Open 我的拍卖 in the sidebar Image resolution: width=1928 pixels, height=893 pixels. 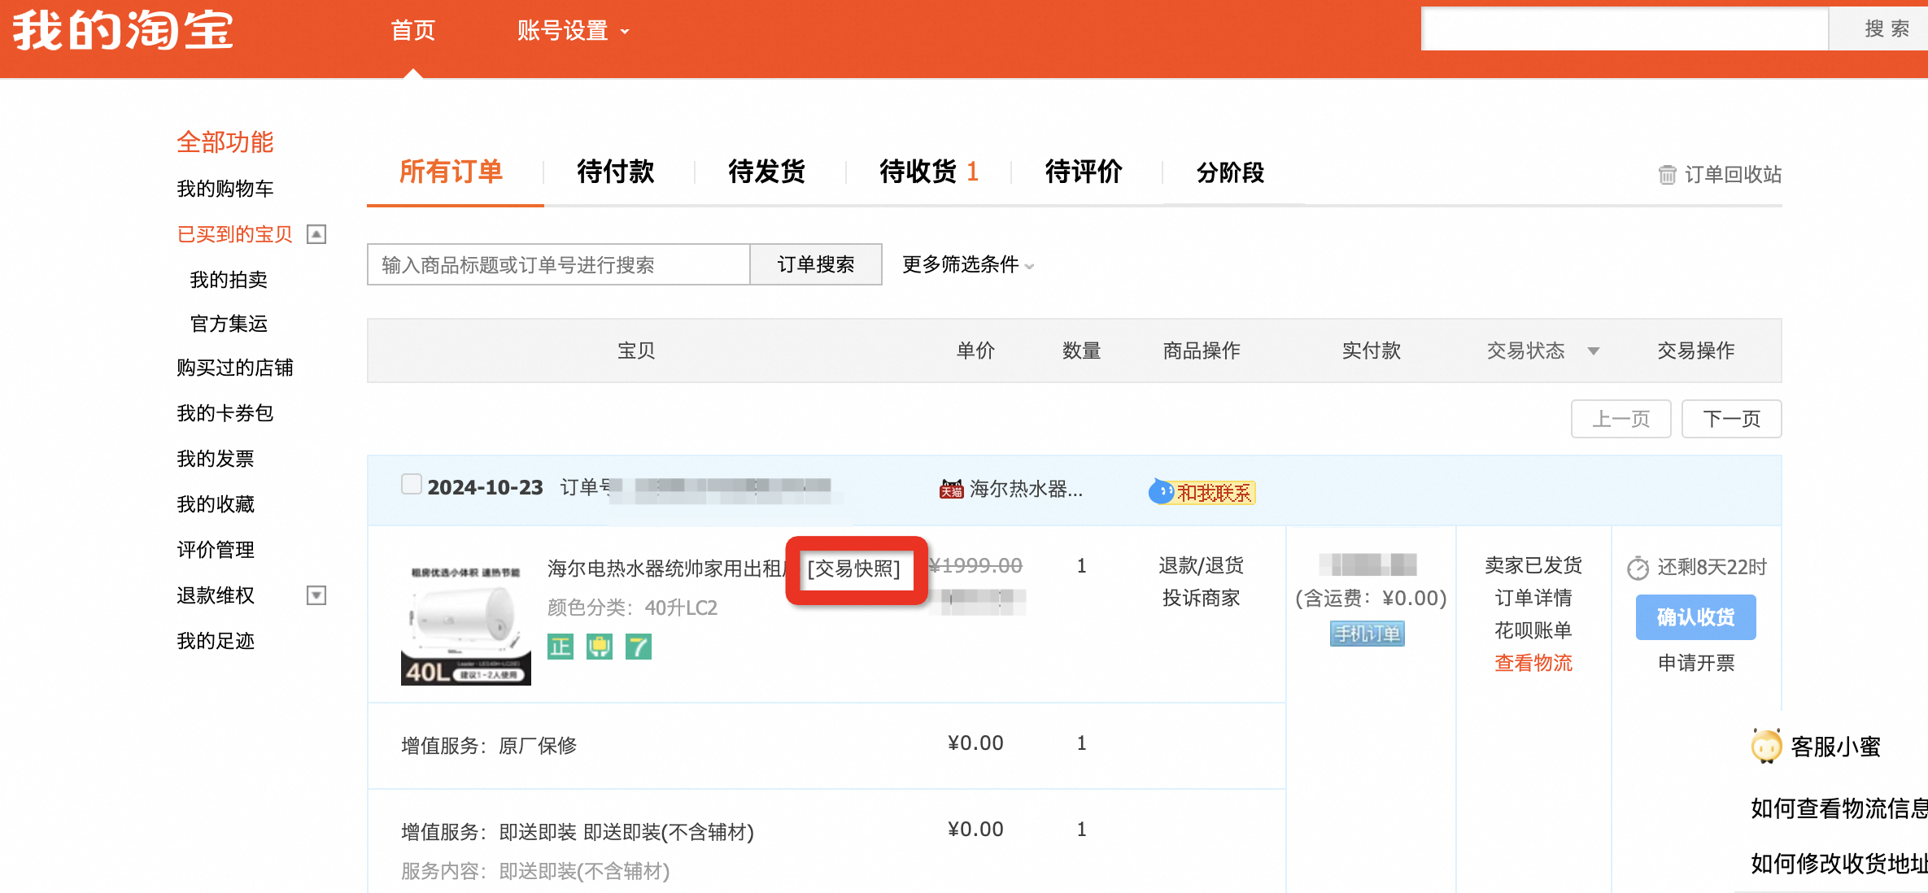click(229, 281)
